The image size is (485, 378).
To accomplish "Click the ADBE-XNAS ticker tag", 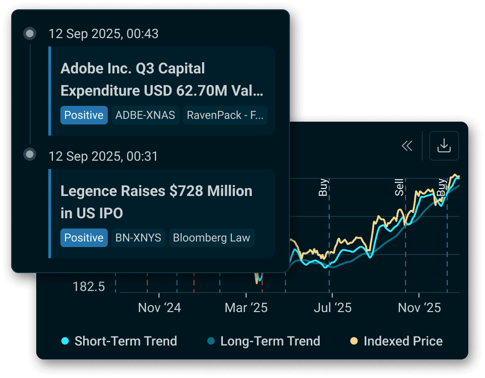I will pos(145,115).
